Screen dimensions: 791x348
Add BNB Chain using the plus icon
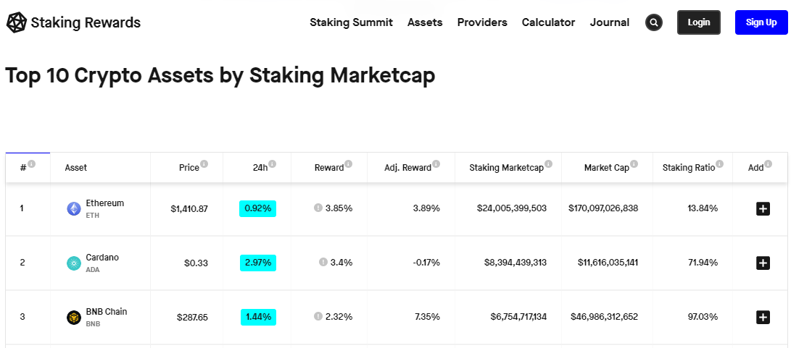pos(763,317)
